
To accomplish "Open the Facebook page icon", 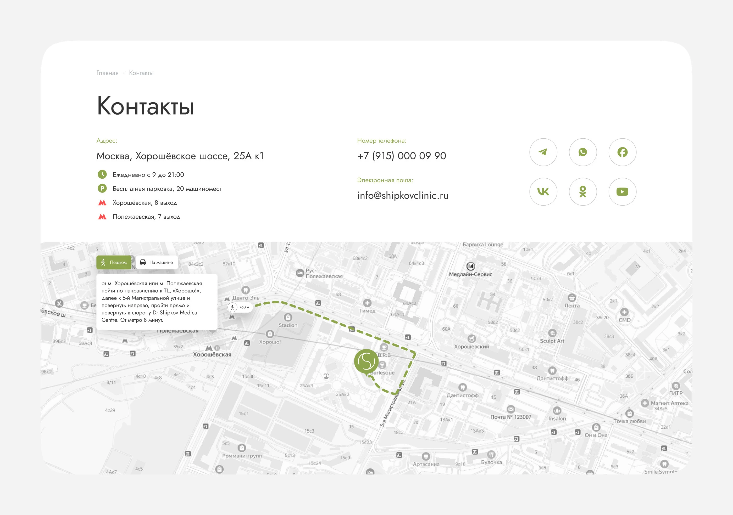I will tap(622, 153).
